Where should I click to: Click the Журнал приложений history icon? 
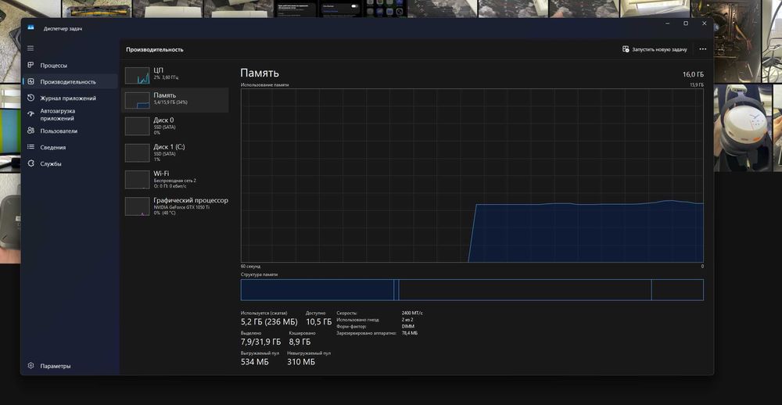pos(30,99)
